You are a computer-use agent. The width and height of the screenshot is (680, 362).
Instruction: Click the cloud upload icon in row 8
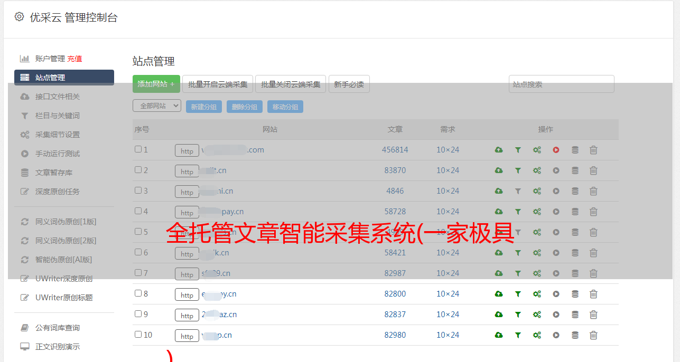(499, 294)
